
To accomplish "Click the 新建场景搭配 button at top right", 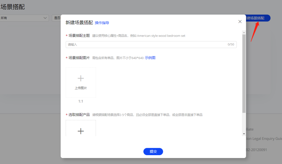I will 257,18.
